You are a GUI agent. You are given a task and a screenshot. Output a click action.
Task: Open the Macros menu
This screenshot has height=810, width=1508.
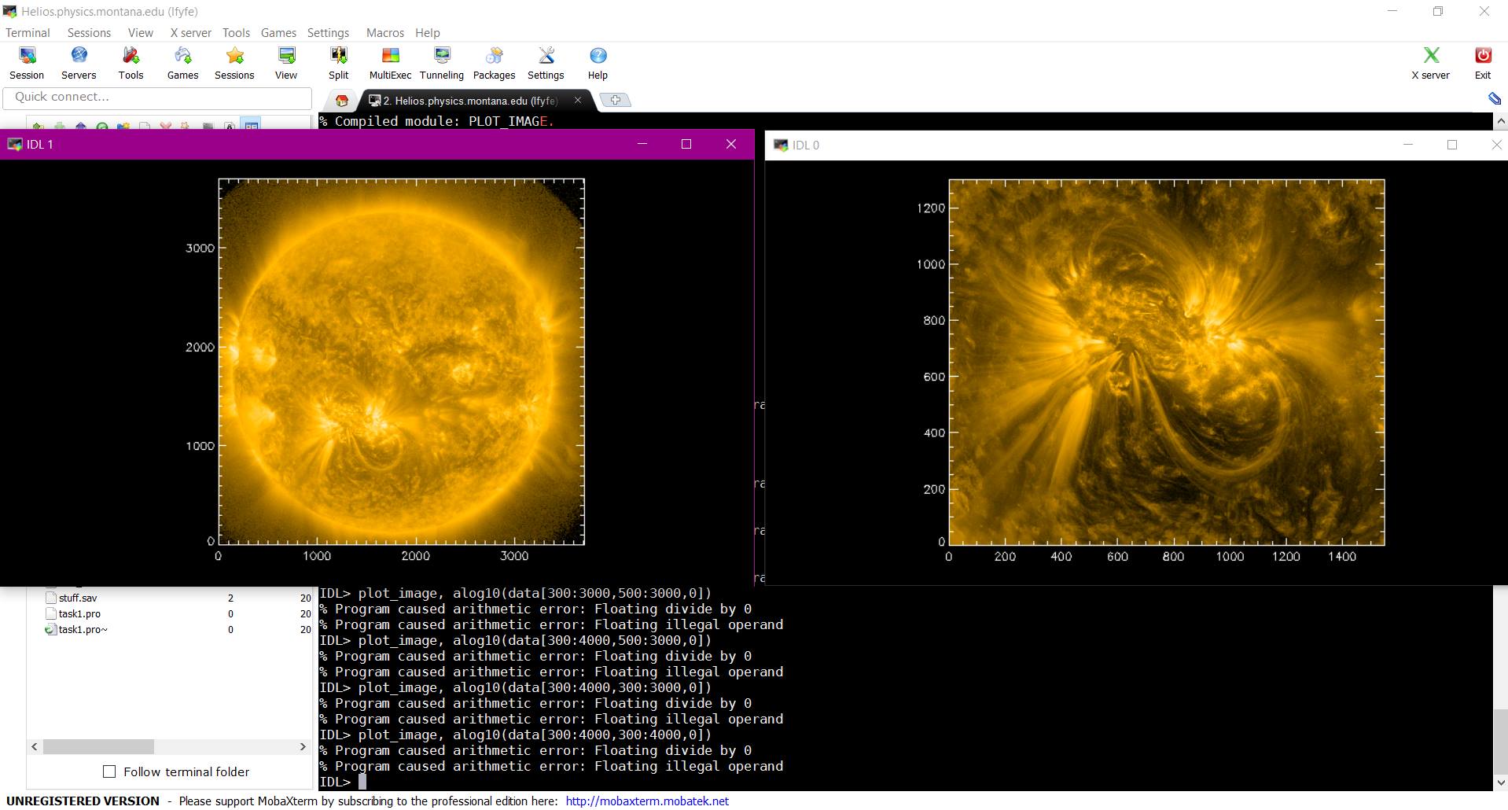pyautogui.click(x=384, y=32)
